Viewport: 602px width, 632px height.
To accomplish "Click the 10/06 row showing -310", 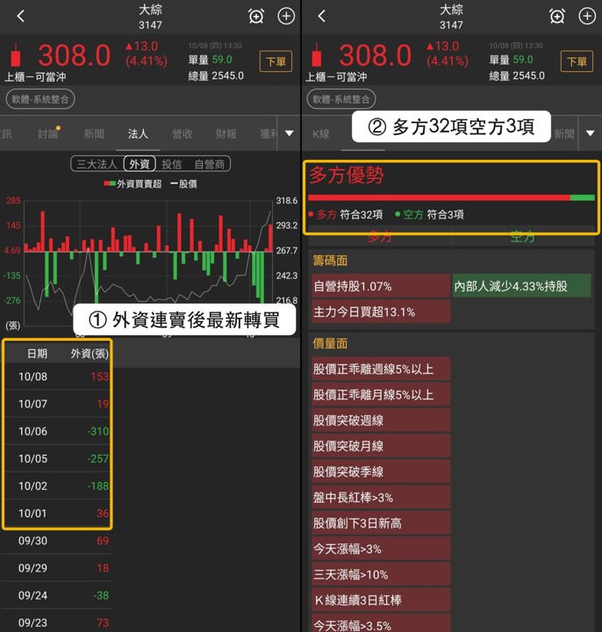I will pos(58,431).
